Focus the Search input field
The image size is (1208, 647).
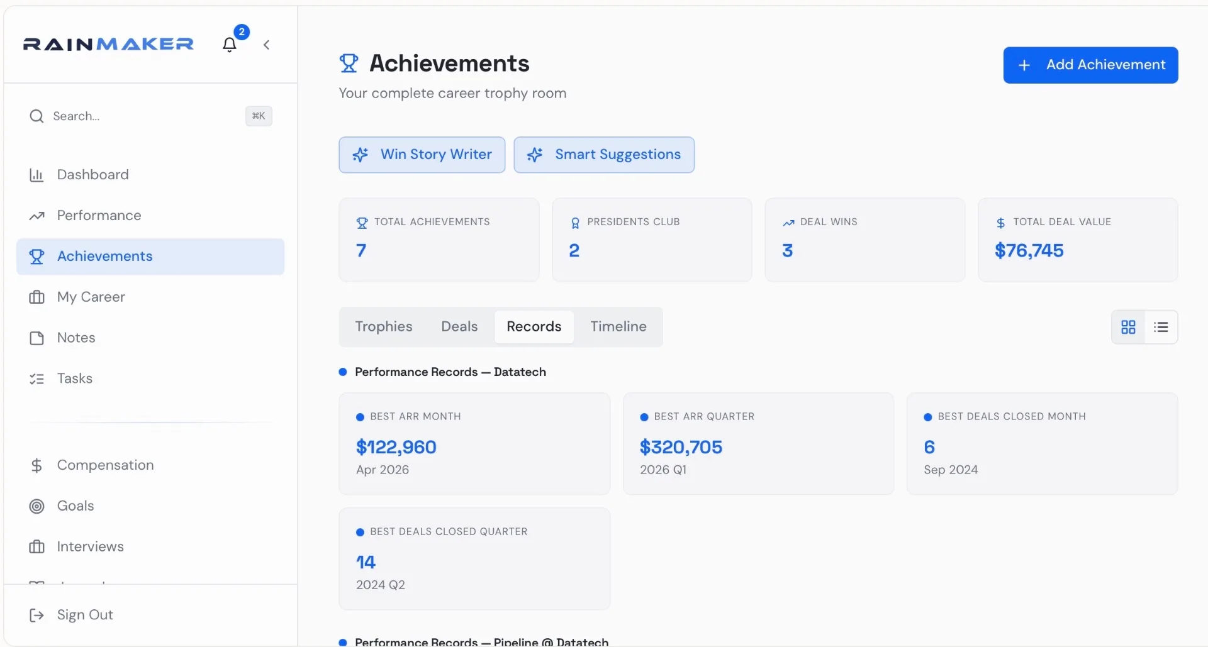(x=150, y=116)
